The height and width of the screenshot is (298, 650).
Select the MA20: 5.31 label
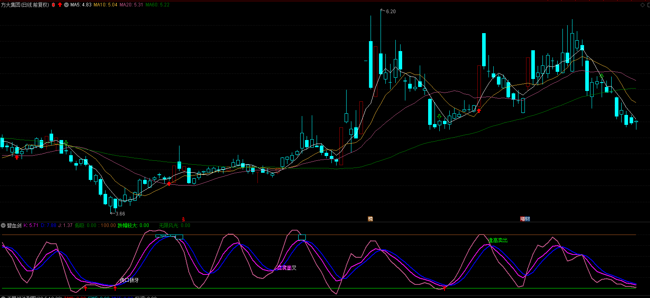click(131, 5)
